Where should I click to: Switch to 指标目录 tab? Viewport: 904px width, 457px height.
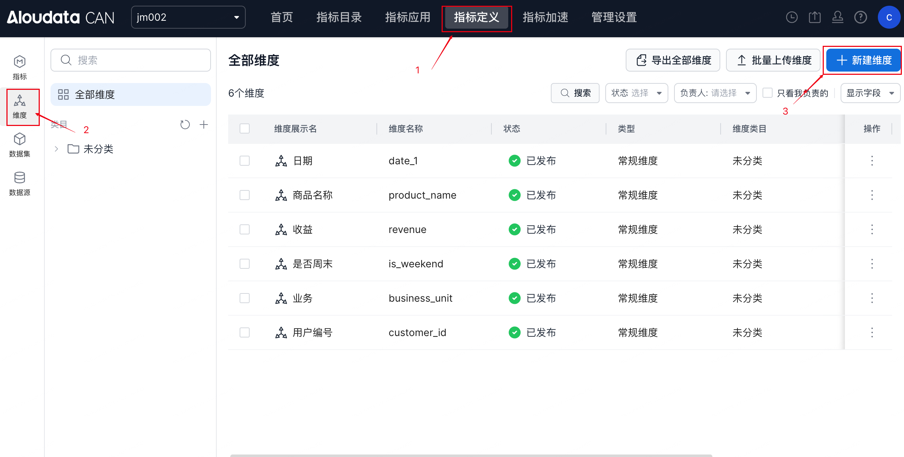pos(339,17)
